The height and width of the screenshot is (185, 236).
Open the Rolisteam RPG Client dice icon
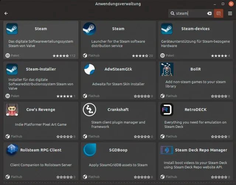[12, 150]
